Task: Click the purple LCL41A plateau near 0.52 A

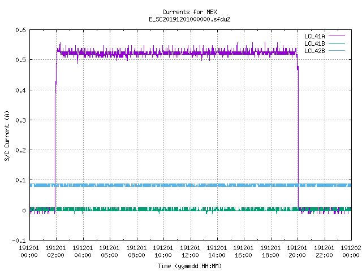Action: 177,53
